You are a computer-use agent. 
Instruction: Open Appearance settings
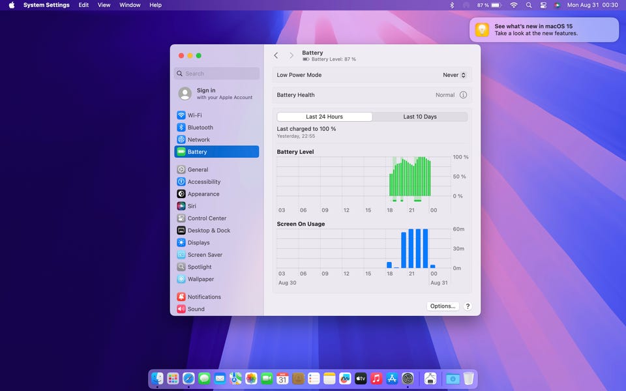(216, 194)
